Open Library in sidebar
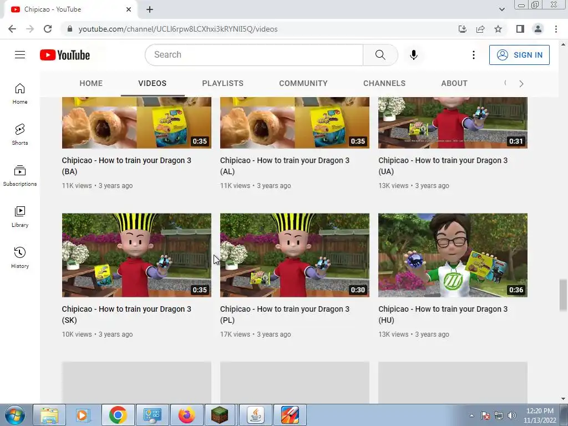This screenshot has width=568, height=426. [20, 217]
